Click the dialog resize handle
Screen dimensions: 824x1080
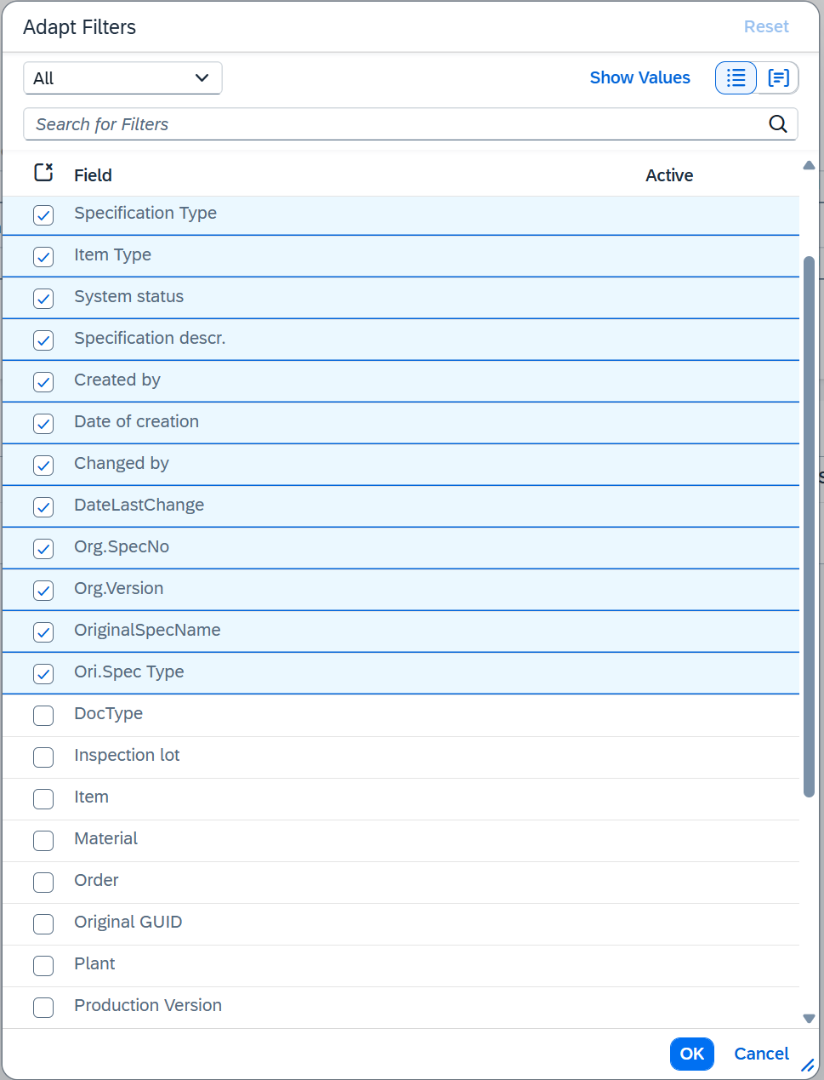(808, 1066)
